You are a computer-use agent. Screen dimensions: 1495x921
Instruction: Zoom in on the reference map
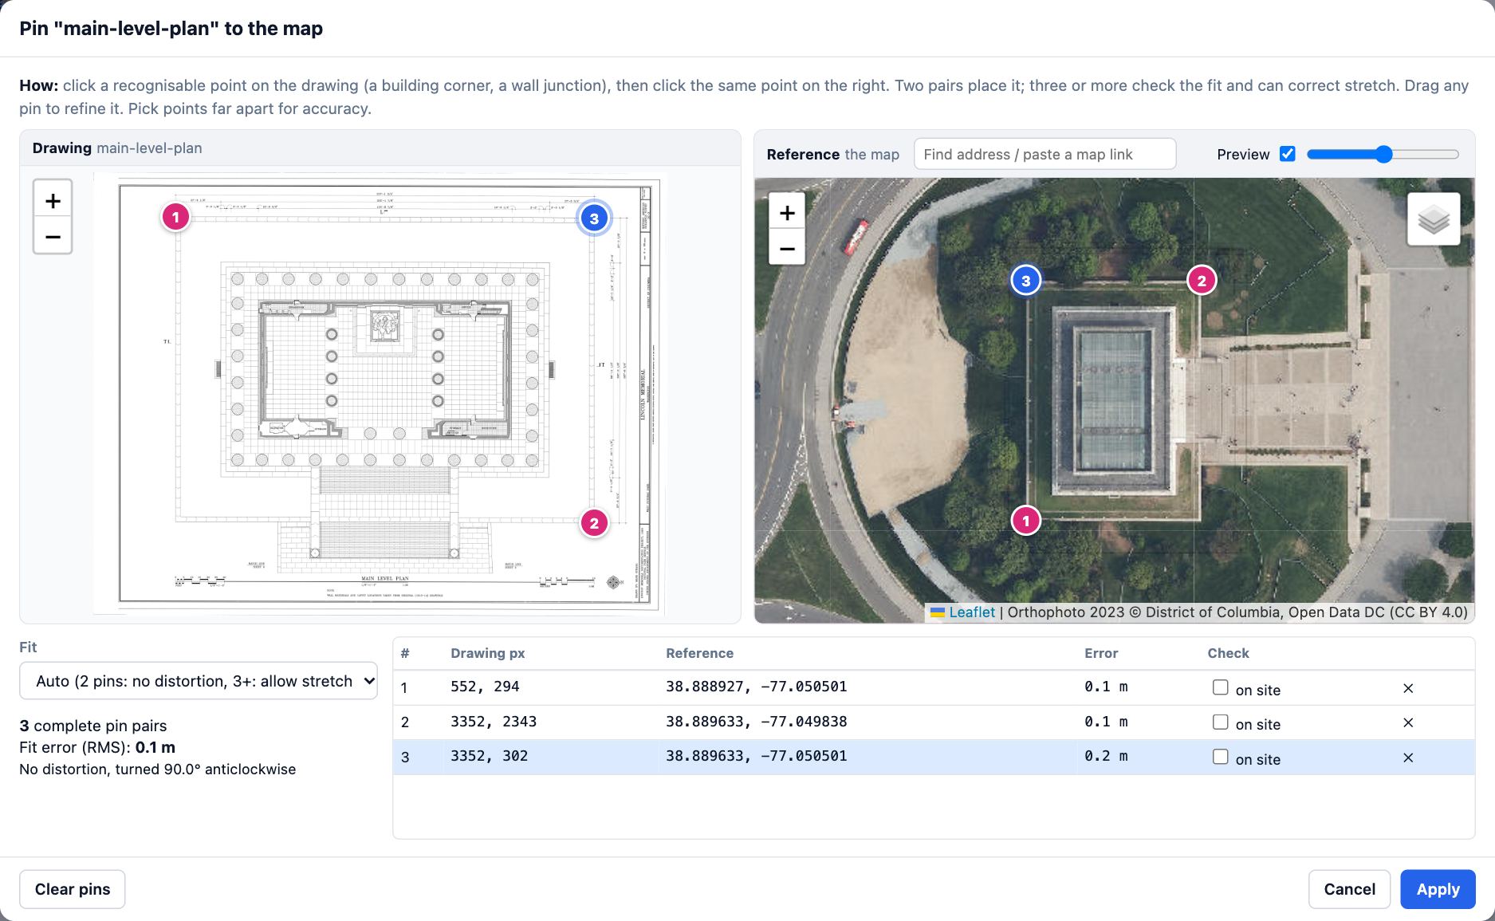click(787, 213)
